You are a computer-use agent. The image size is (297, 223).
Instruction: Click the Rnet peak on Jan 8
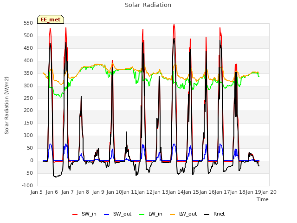click(x=81, y=97)
